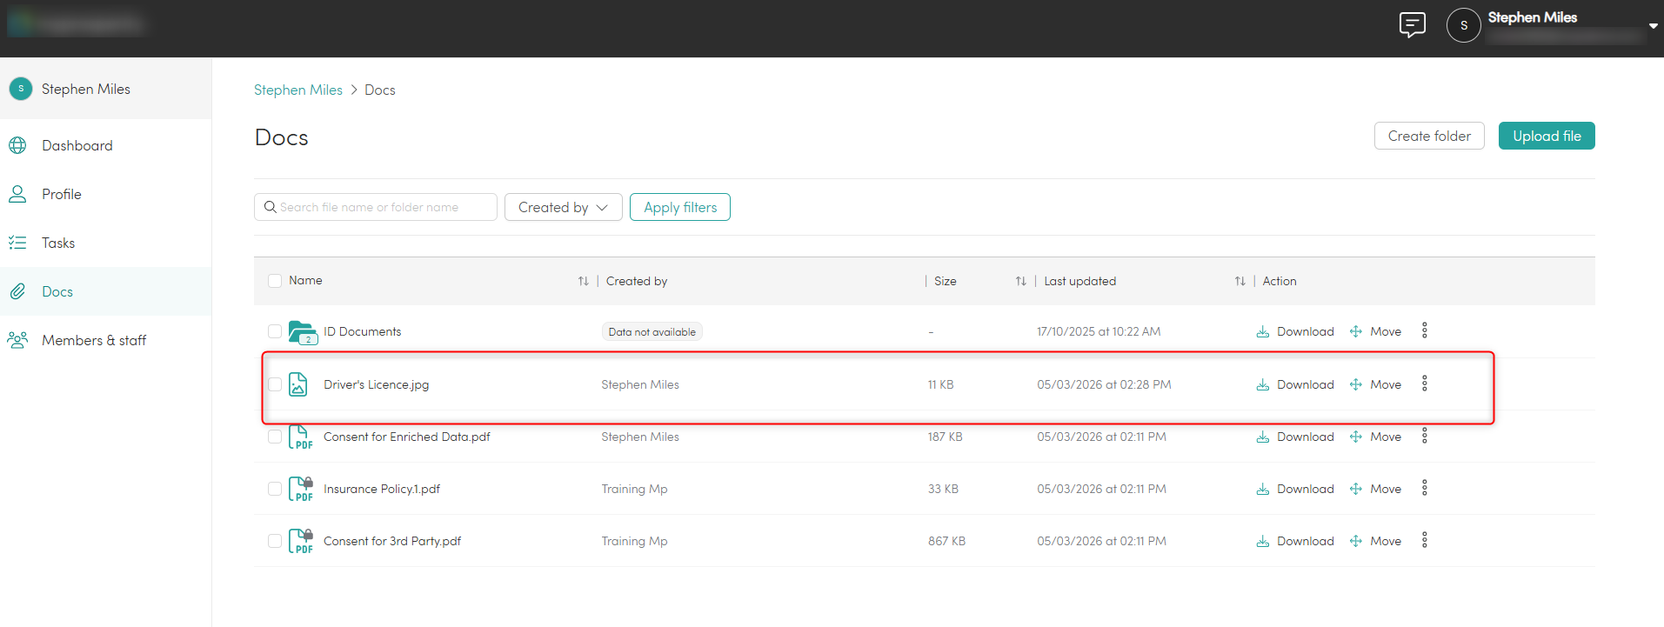The height and width of the screenshot is (627, 1664).
Task: Open the Created by filter dropdown
Action: click(564, 207)
